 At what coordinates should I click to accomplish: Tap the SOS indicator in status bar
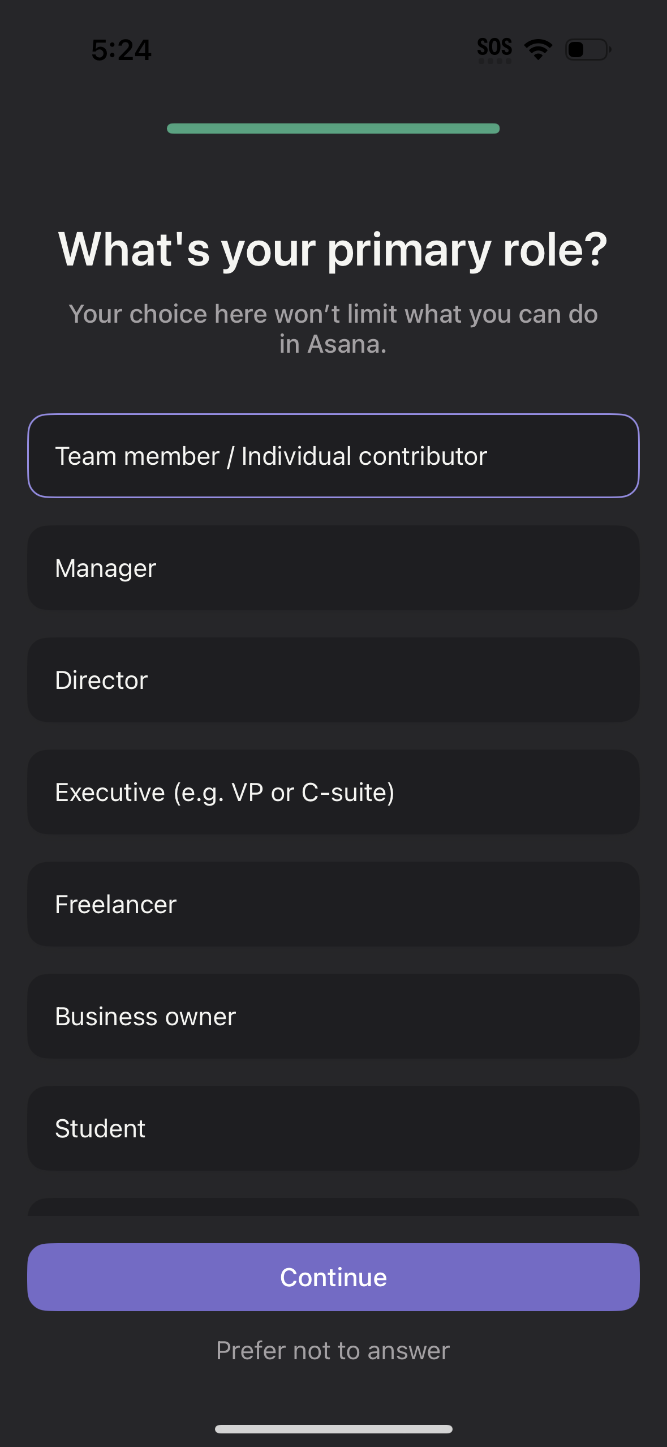click(x=494, y=46)
